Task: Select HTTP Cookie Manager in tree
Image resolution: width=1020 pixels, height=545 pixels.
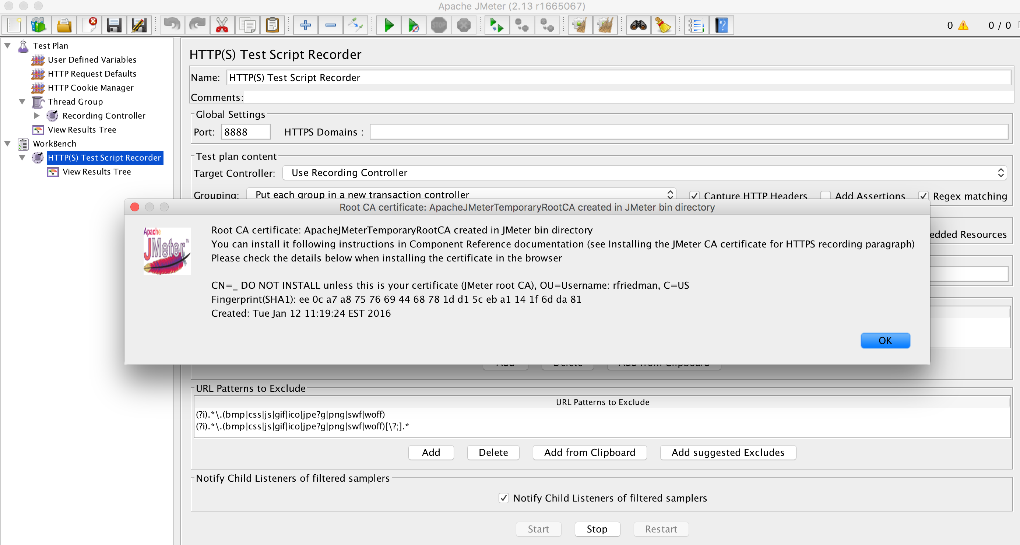Action: tap(91, 88)
